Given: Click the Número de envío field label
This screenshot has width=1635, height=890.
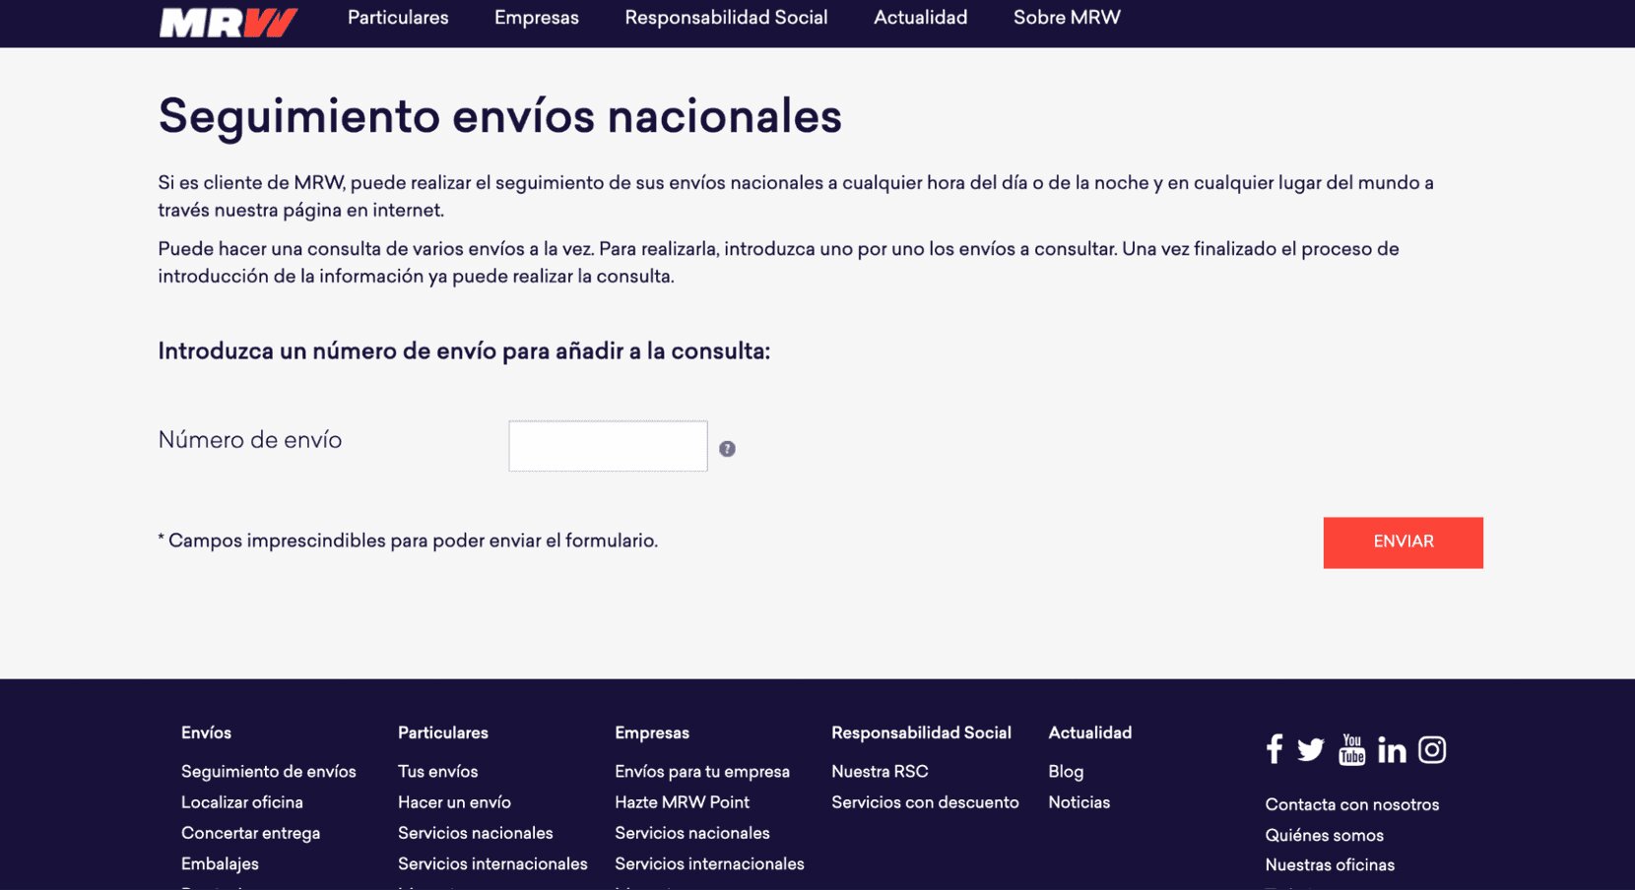Looking at the screenshot, I should [x=250, y=440].
